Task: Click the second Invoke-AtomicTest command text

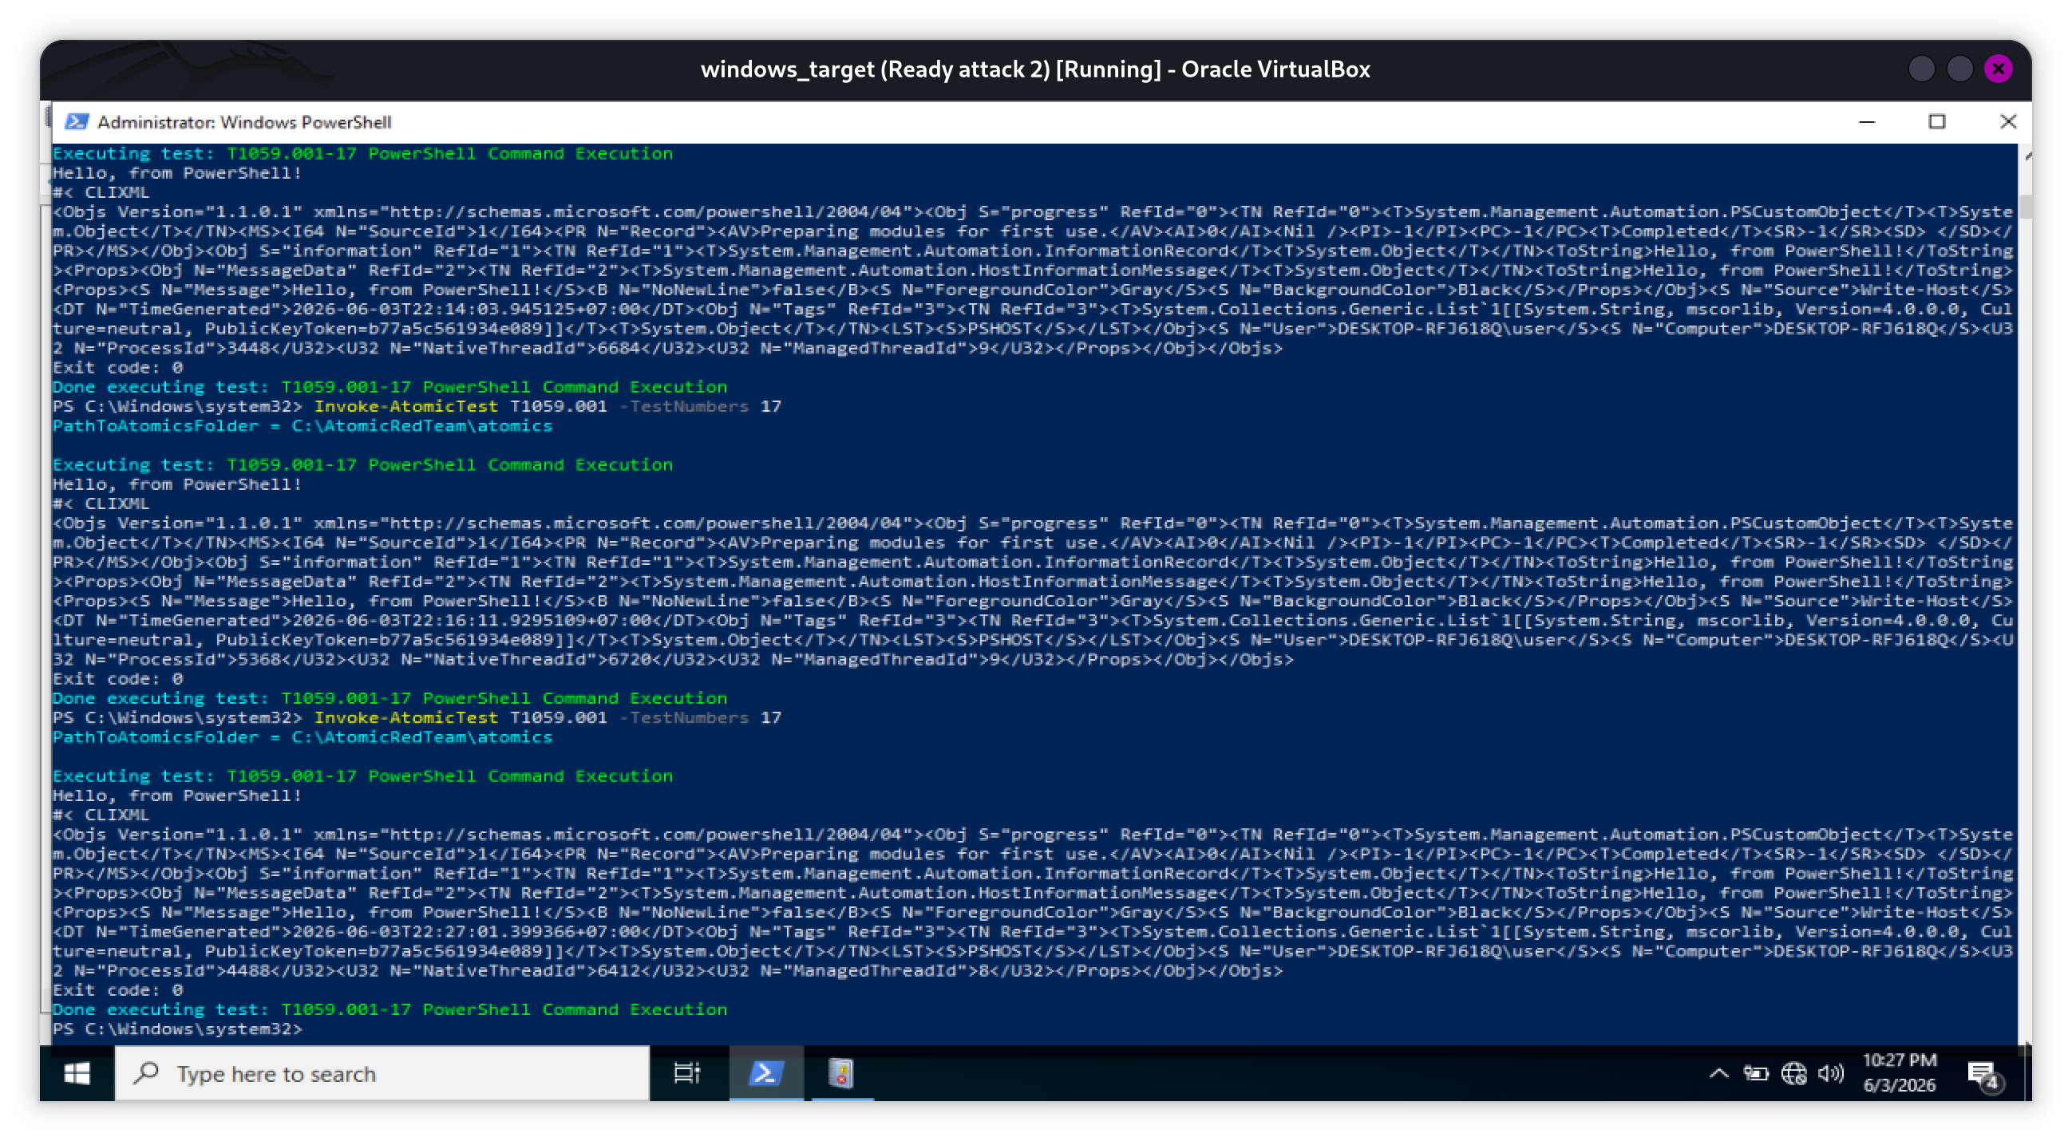Action: [x=405, y=717]
